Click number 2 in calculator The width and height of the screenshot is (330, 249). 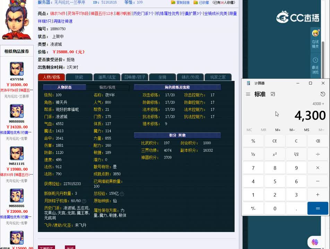click(275, 195)
